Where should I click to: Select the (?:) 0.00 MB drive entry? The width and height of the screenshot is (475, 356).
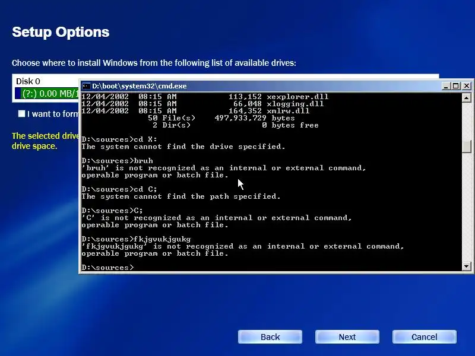(47, 94)
